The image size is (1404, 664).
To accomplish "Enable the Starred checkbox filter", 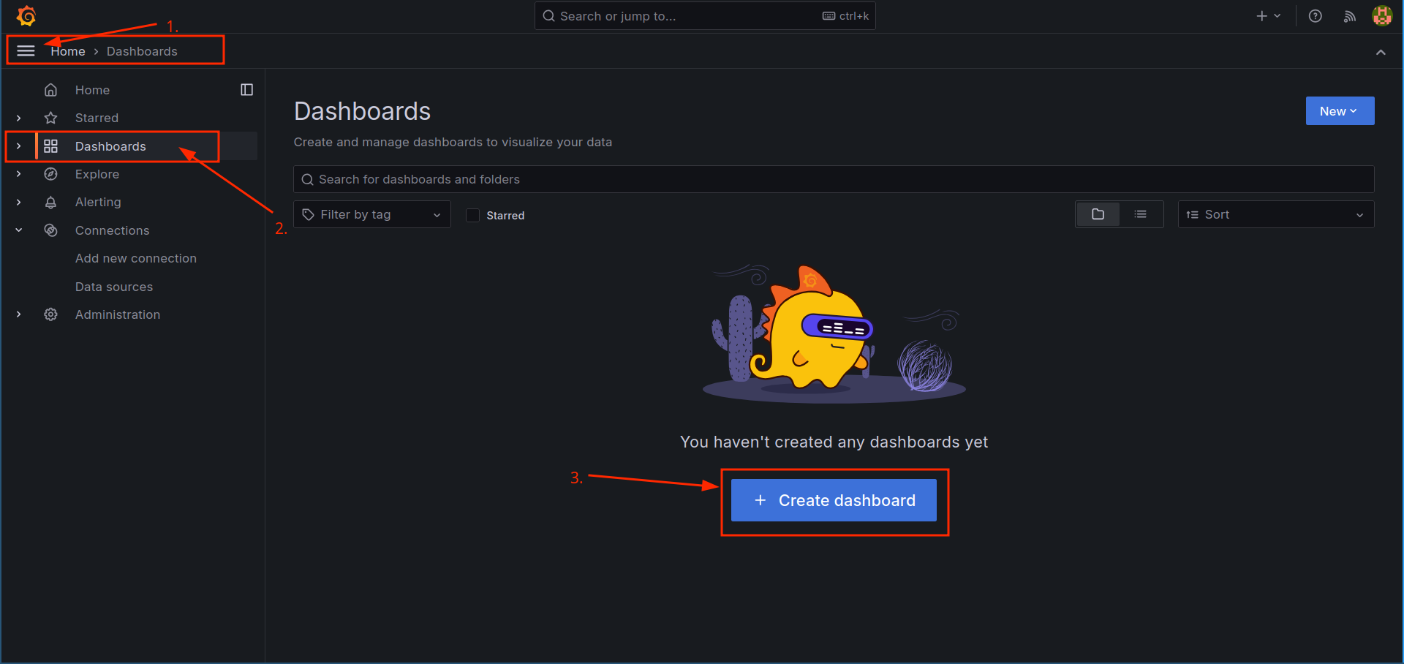I will (473, 215).
